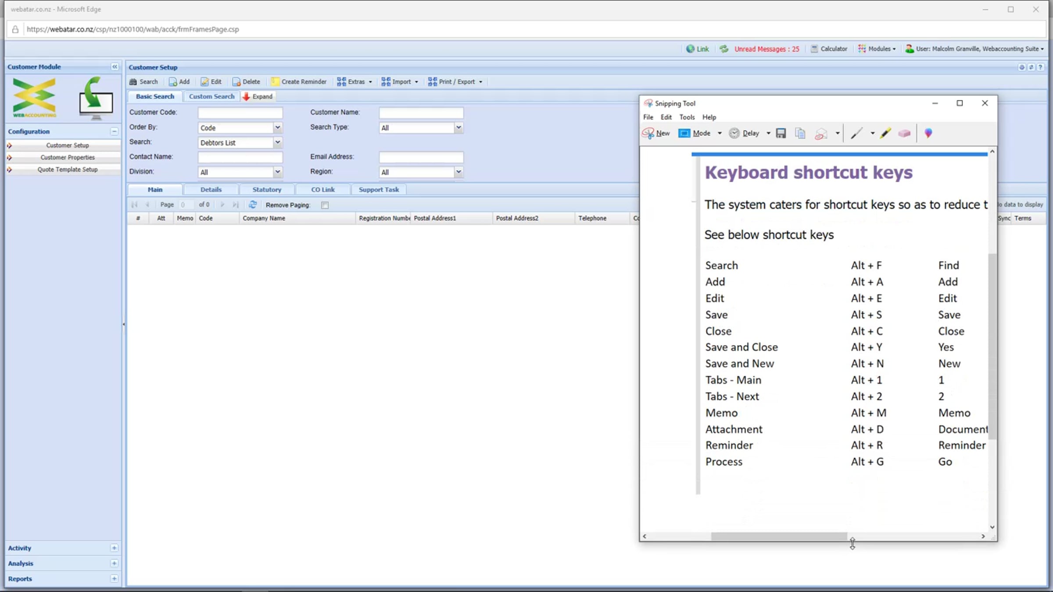Select the pink Eraser tool

904,133
